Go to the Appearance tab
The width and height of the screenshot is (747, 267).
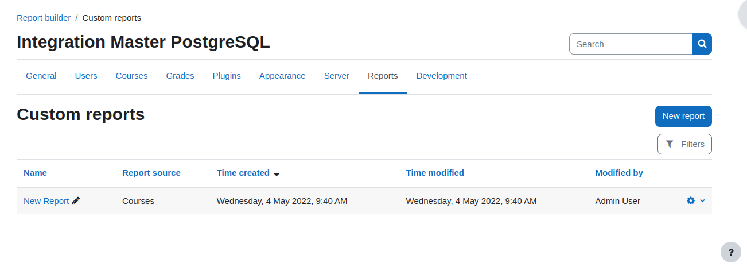282,76
